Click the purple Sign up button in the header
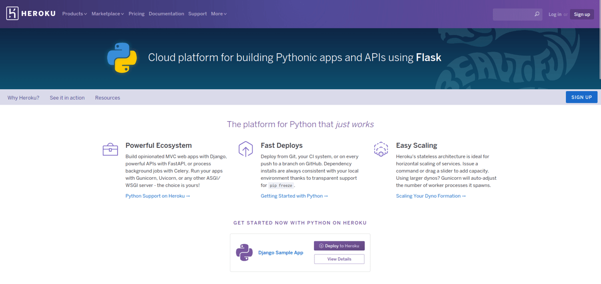Viewport: 601px width, 284px height. tap(582, 15)
